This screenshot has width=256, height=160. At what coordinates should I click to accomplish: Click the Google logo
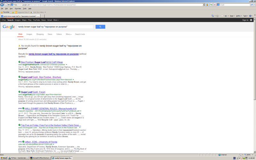click(x=9, y=27)
